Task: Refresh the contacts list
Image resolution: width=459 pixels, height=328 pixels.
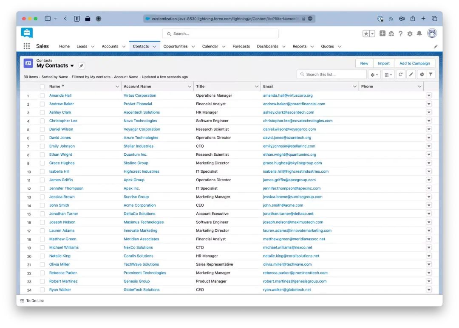Action: click(400, 74)
